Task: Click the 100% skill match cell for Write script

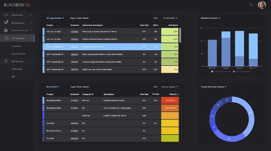Action: coord(170,32)
